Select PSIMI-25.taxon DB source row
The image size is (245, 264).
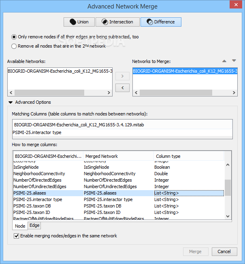[48, 206]
